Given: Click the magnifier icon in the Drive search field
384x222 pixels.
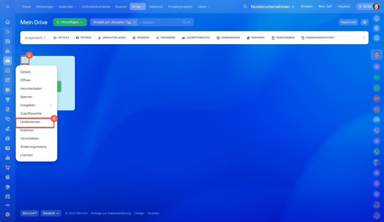Looking at the screenshot, I should pos(184,22).
